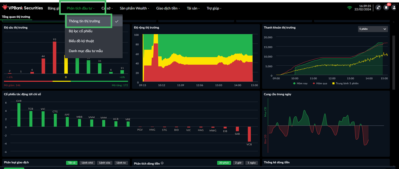Click the VPBank Securities logo
This screenshot has height=169, width=399.
(22, 8)
